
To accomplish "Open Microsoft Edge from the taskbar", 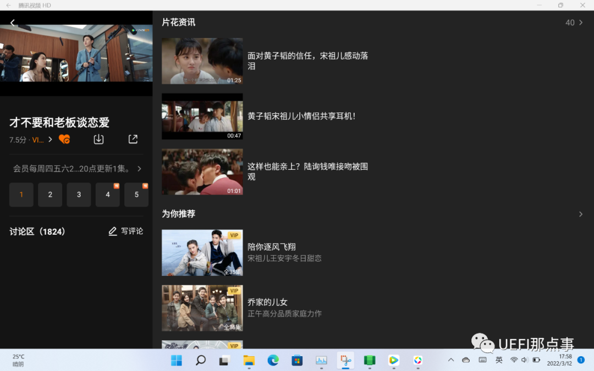I will click(x=273, y=361).
